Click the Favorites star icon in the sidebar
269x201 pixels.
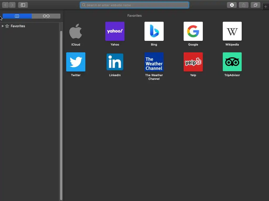coord(7,26)
